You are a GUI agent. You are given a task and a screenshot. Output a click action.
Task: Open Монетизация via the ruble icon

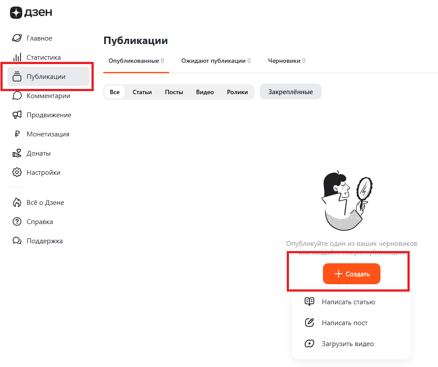coord(16,134)
